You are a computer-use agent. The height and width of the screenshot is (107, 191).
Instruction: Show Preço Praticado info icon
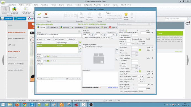(x=133, y=89)
